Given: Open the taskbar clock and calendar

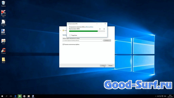Looking at the screenshot, I should click(170, 96).
